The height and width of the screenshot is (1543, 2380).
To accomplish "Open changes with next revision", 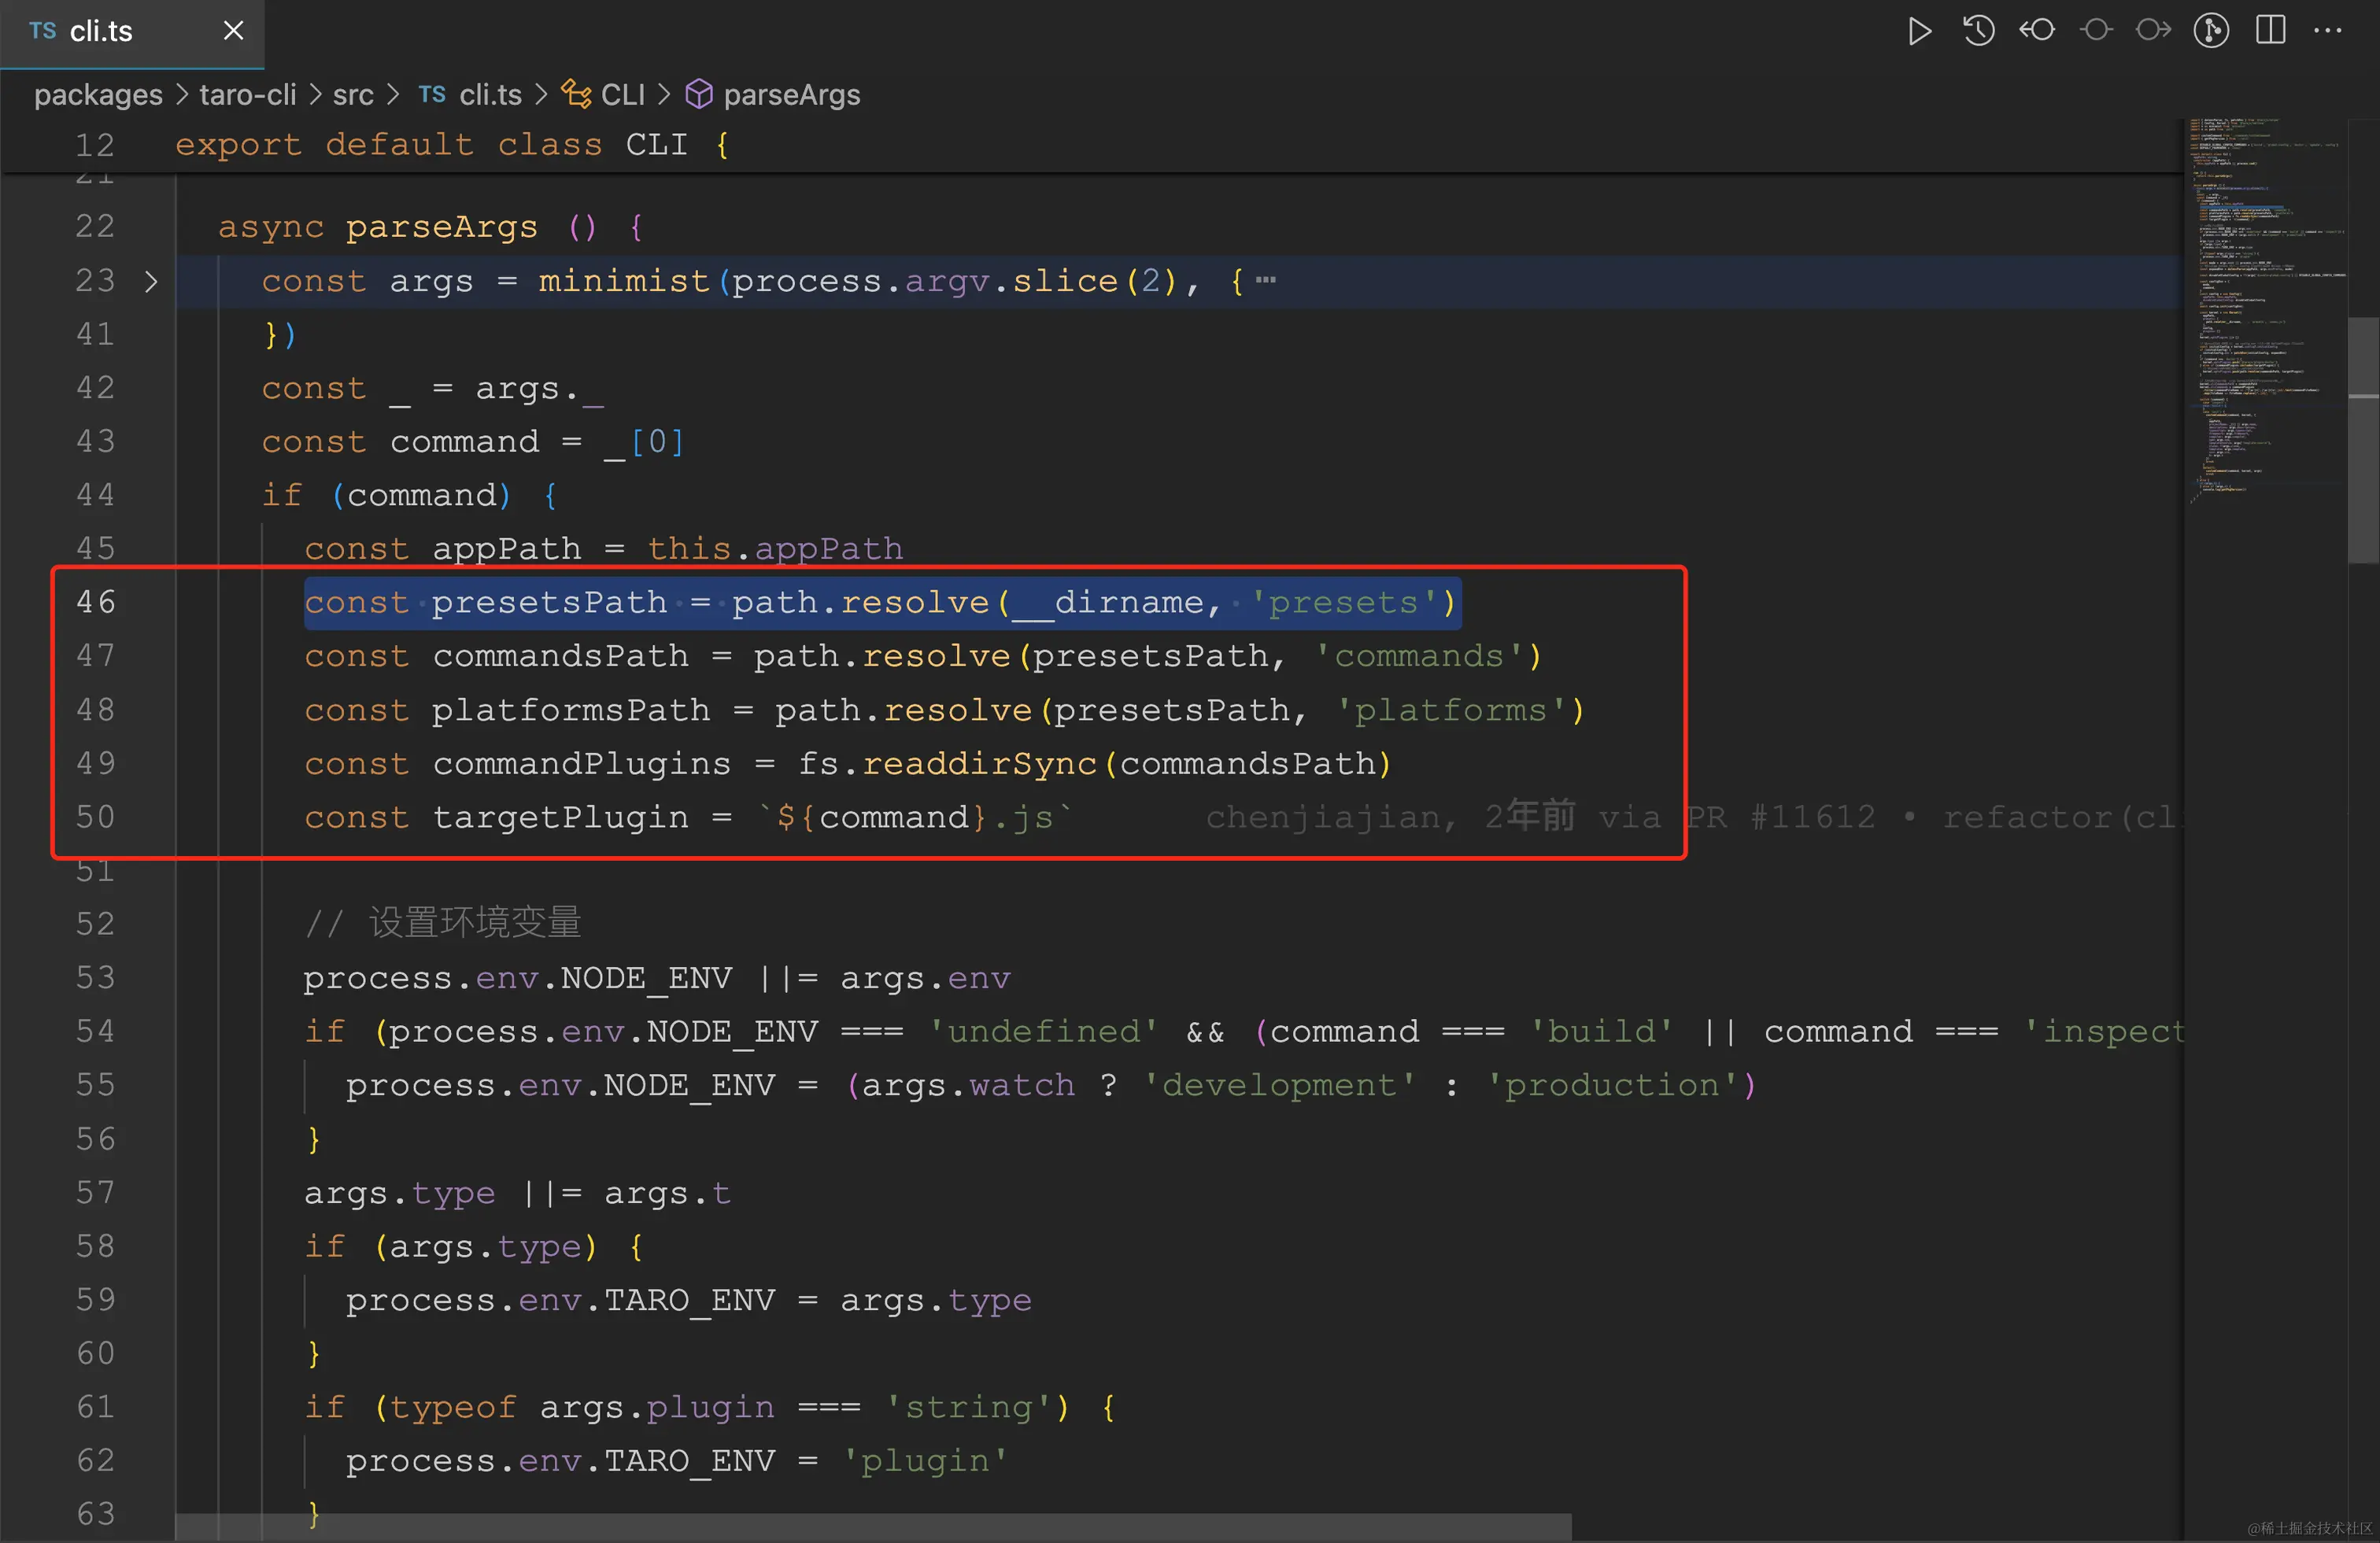I will pyautogui.click(x=2153, y=31).
